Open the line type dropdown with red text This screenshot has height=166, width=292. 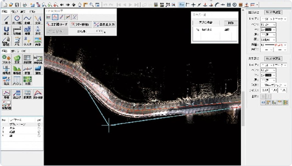(x=274, y=45)
